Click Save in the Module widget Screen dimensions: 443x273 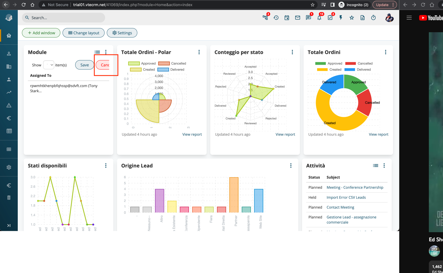[85, 65]
